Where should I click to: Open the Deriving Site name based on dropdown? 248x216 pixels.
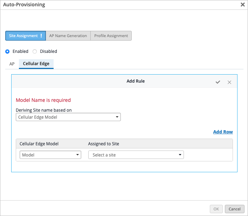68,117
